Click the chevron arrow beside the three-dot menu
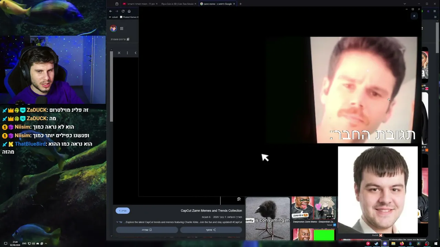 [x=135, y=53]
